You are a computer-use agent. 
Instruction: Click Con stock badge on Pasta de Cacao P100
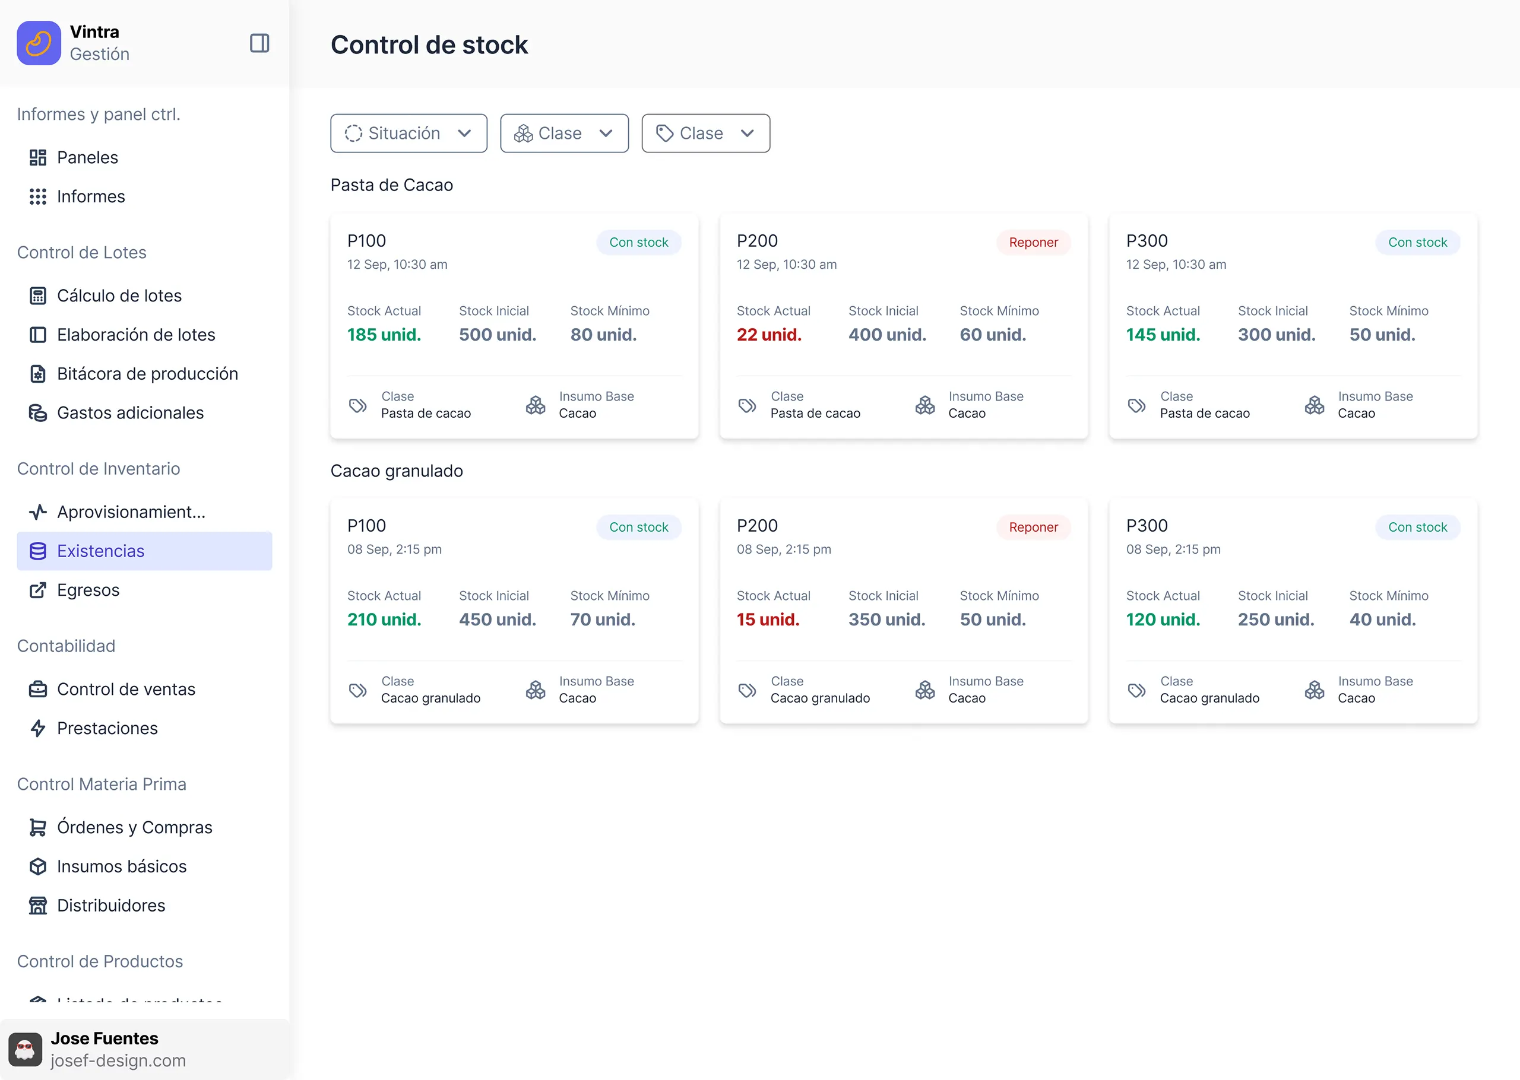click(639, 243)
